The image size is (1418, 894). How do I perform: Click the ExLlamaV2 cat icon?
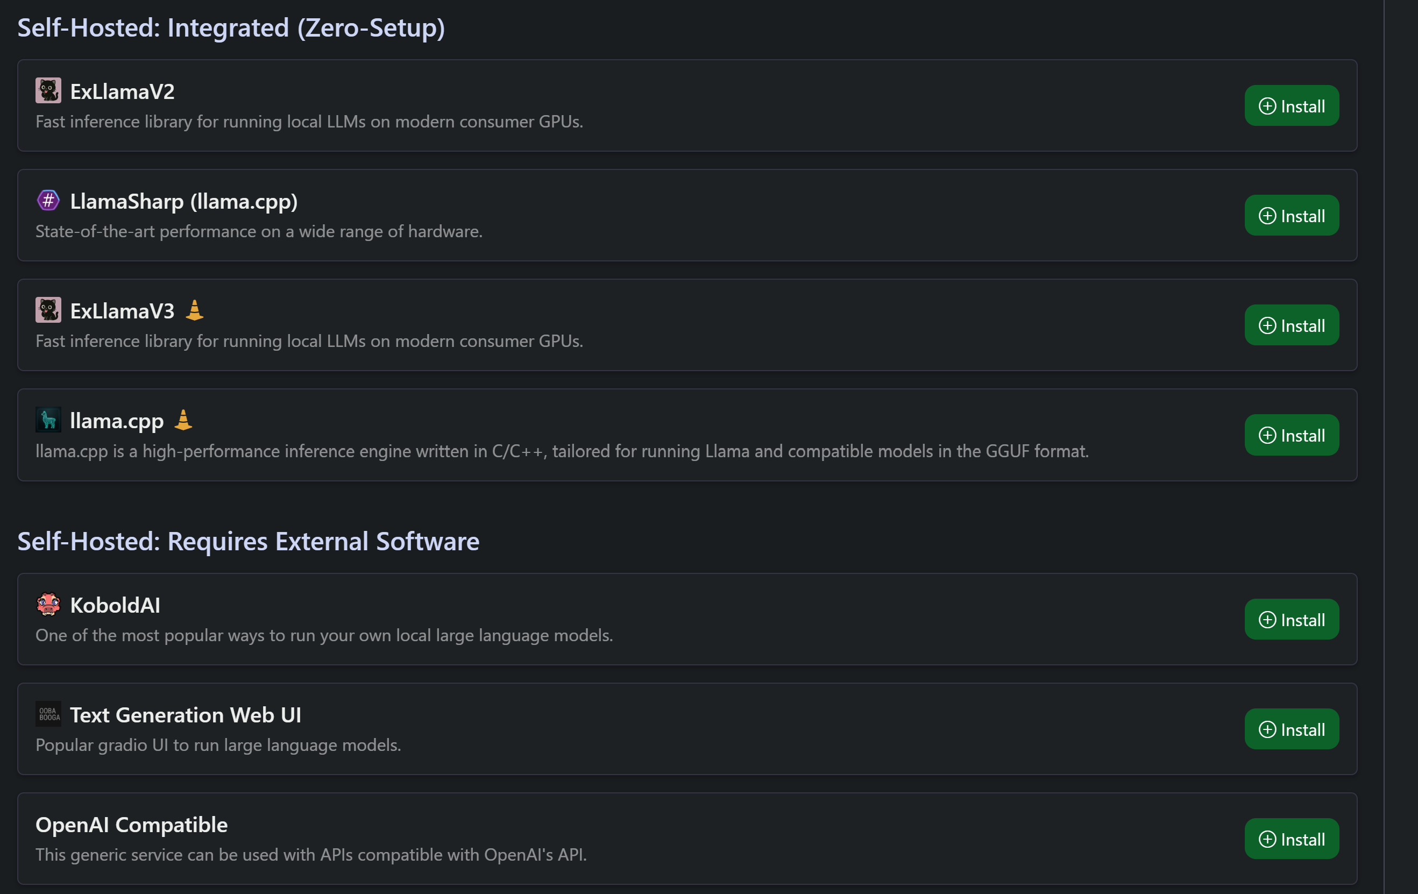pyautogui.click(x=48, y=91)
